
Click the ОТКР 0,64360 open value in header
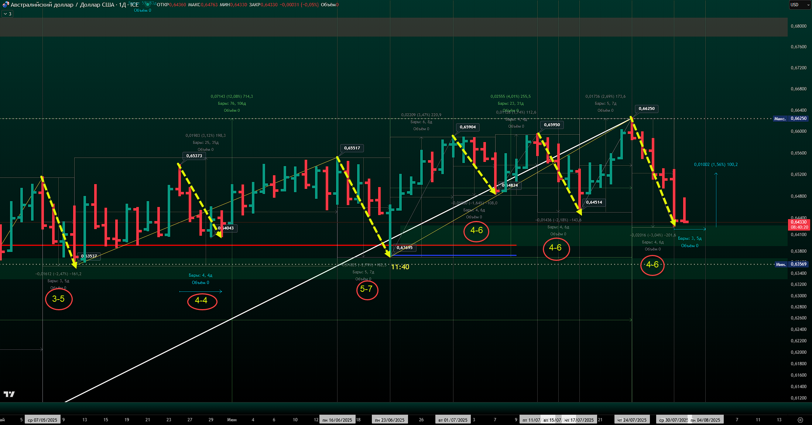pos(171,5)
